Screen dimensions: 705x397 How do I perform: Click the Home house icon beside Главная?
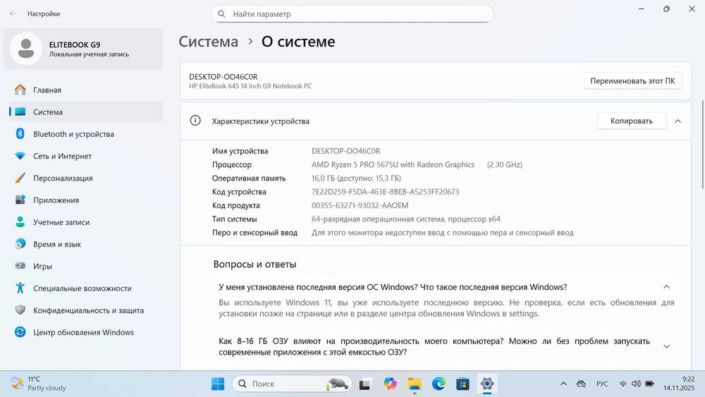20,90
